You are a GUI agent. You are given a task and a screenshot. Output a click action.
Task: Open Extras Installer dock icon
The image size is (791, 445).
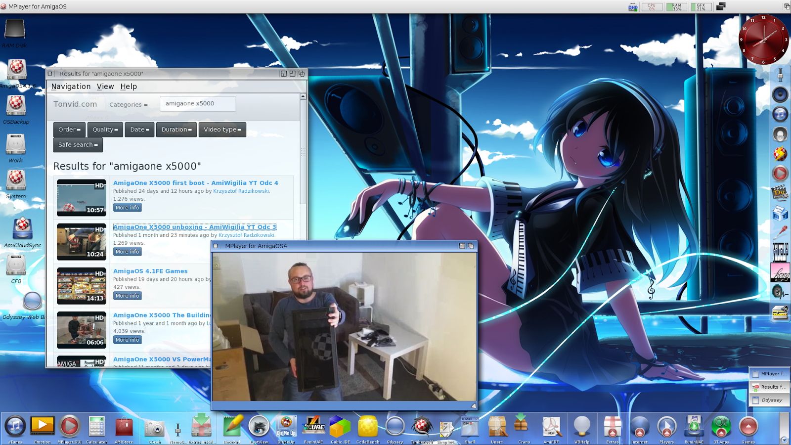(201, 426)
